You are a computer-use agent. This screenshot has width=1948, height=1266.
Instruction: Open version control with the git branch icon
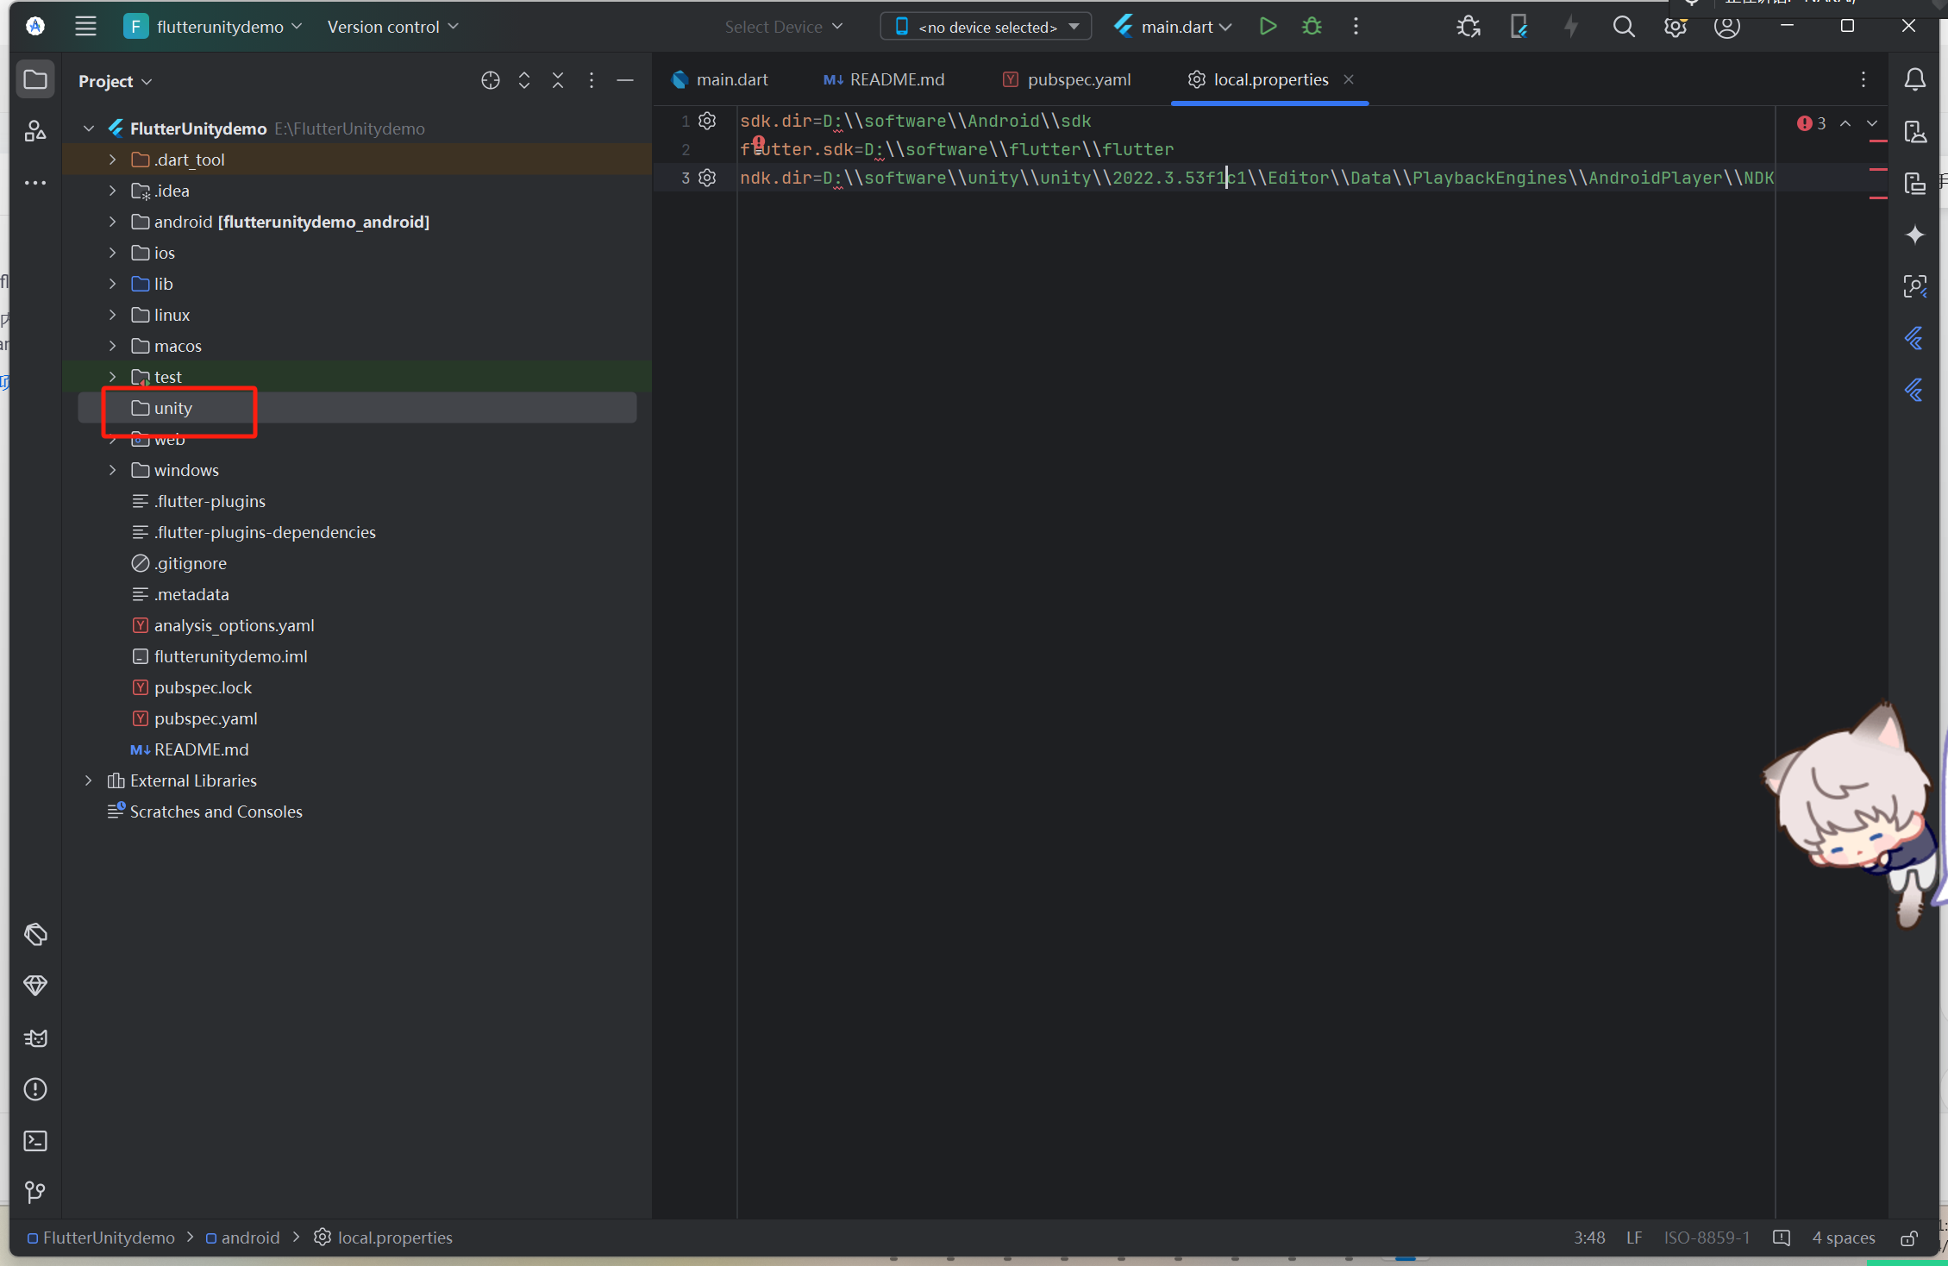click(x=35, y=1191)
